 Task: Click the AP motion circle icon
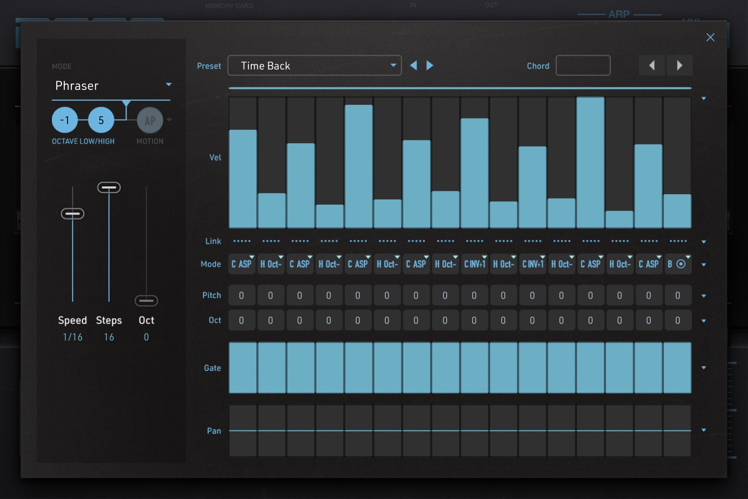[150, 120]
